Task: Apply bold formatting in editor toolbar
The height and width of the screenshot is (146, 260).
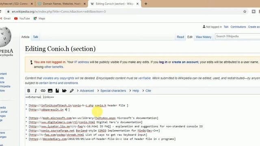Action: (x=29, y=91)
